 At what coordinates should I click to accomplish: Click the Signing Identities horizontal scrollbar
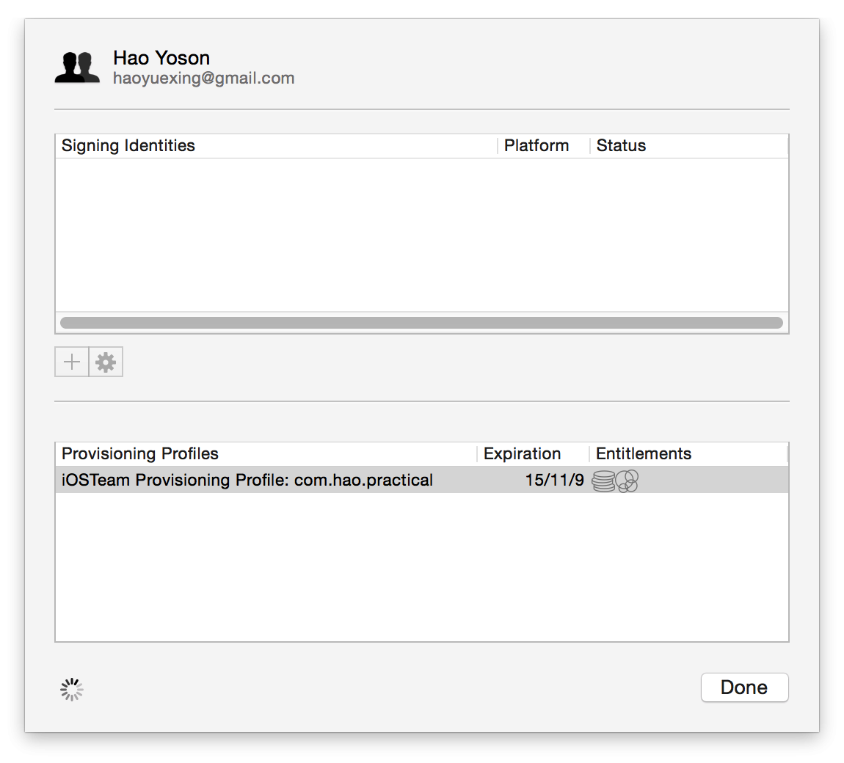pyautogui.click(x=421, y=323)
